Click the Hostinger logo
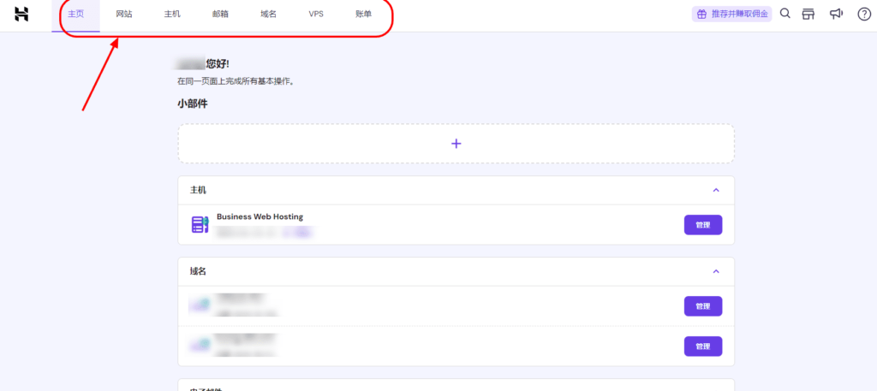The width and height of the screenshot is (877, 391). pos(21,14)
